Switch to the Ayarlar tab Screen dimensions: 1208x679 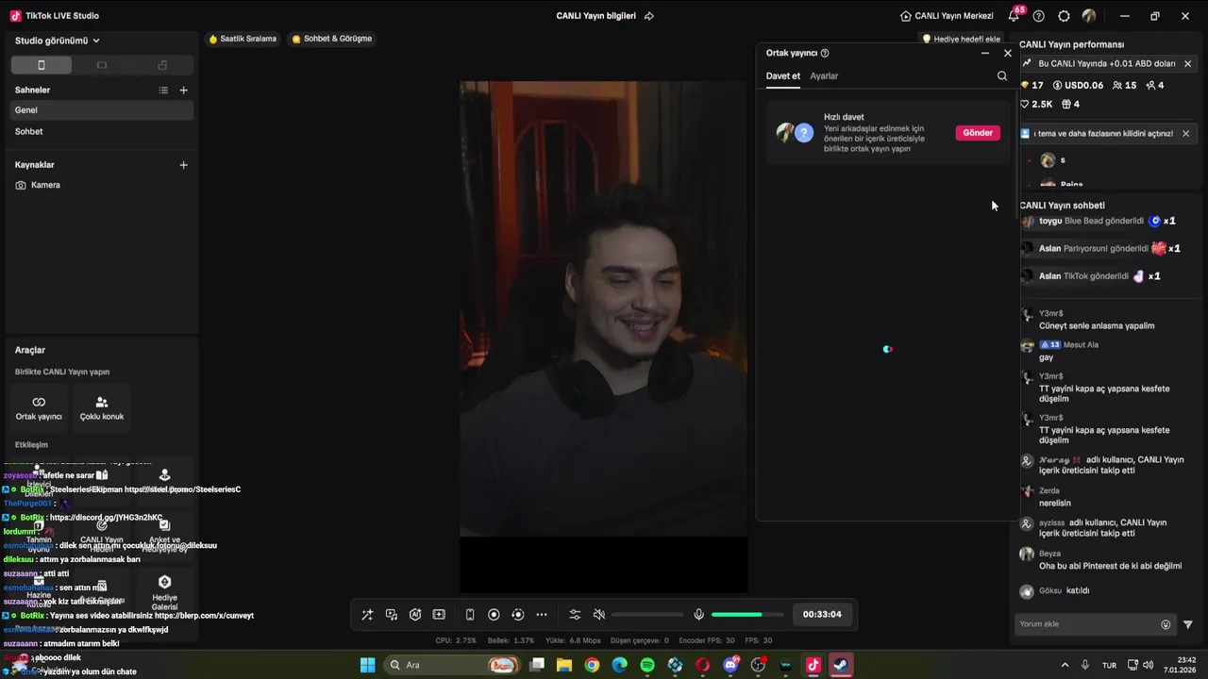[824, 76]
